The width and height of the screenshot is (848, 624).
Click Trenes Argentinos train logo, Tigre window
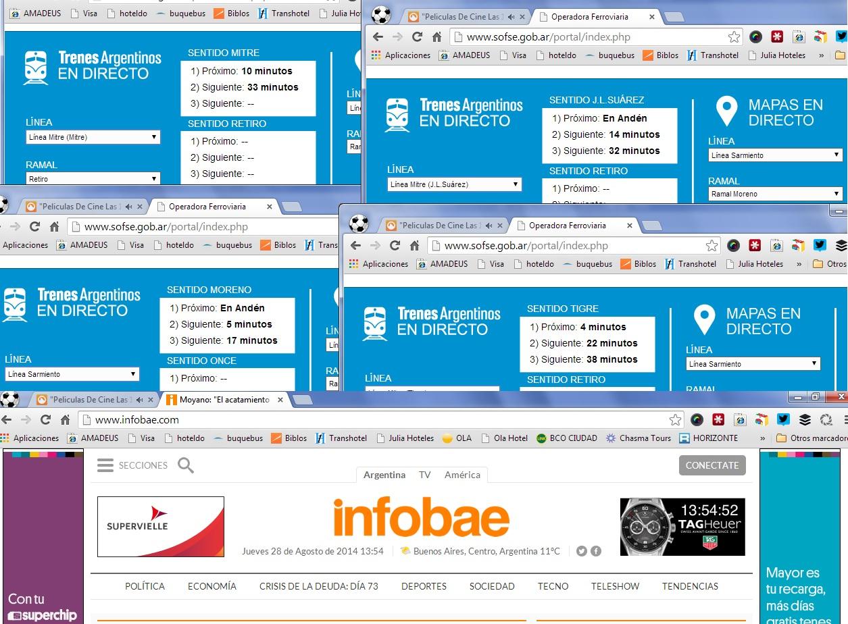375,323
